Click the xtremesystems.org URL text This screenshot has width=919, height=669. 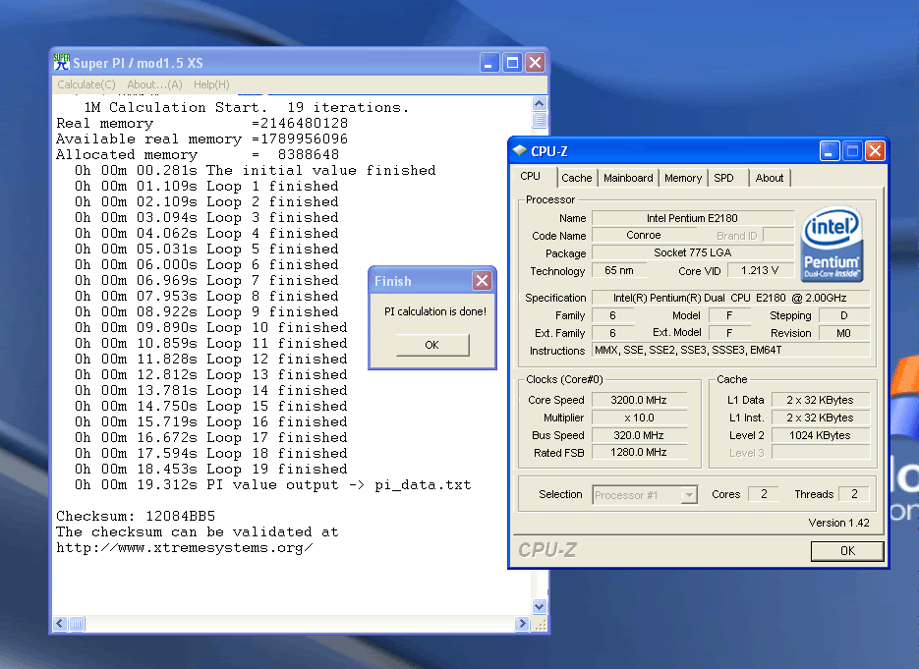pos(184,548)
